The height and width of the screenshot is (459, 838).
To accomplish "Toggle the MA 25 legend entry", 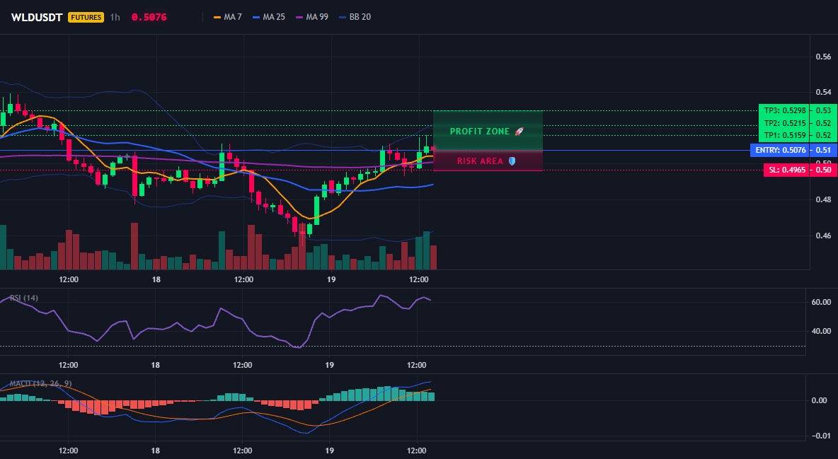I will (x=269, y=17).
